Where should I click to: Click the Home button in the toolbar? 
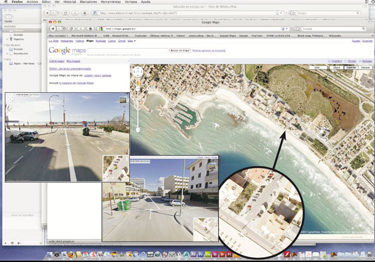click(x=90, y=28)
